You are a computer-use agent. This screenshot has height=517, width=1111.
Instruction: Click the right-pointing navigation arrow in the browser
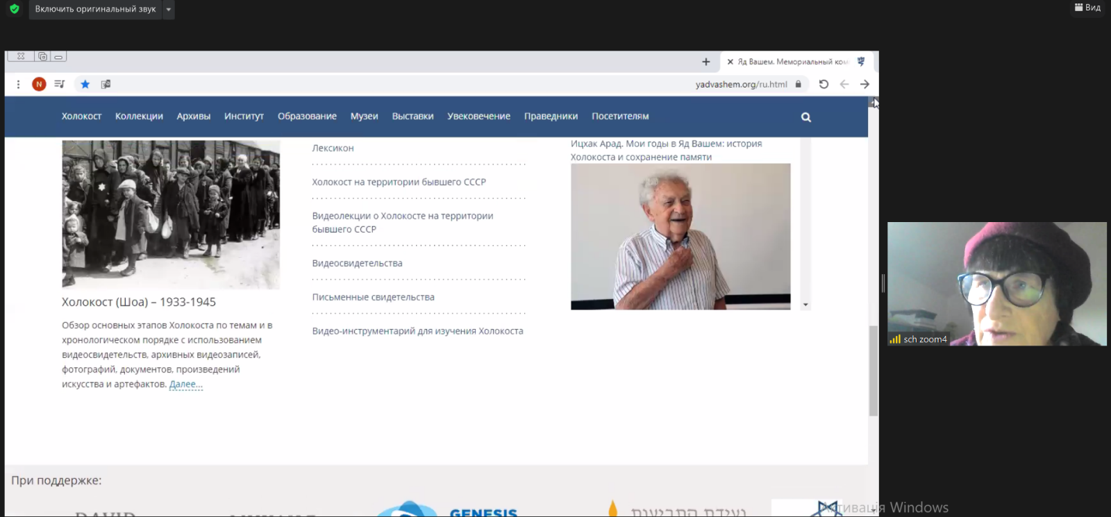point(864,84)
